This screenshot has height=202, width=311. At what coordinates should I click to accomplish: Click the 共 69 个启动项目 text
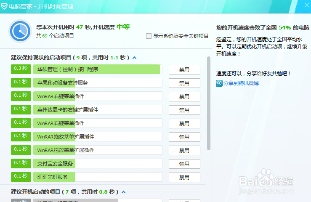(55, 36)
